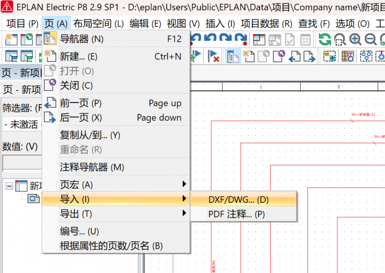Click the green refresh redraw icon
385x273 pixels.
[324, 39]
